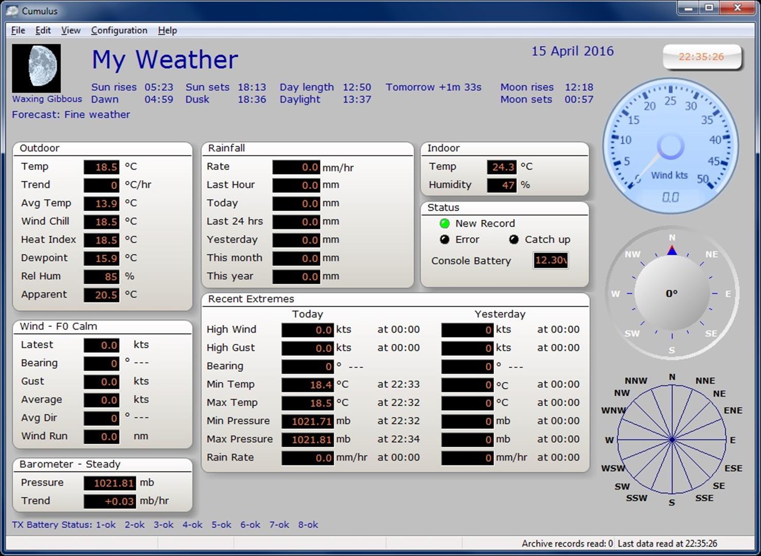Click the Cumulus app icon in title bar

[x=11, y=10]
